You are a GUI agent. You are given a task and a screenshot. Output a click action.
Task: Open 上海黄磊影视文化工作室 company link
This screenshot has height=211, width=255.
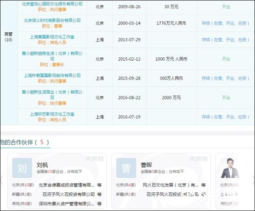pyautogui.click(x=52, y=37)
